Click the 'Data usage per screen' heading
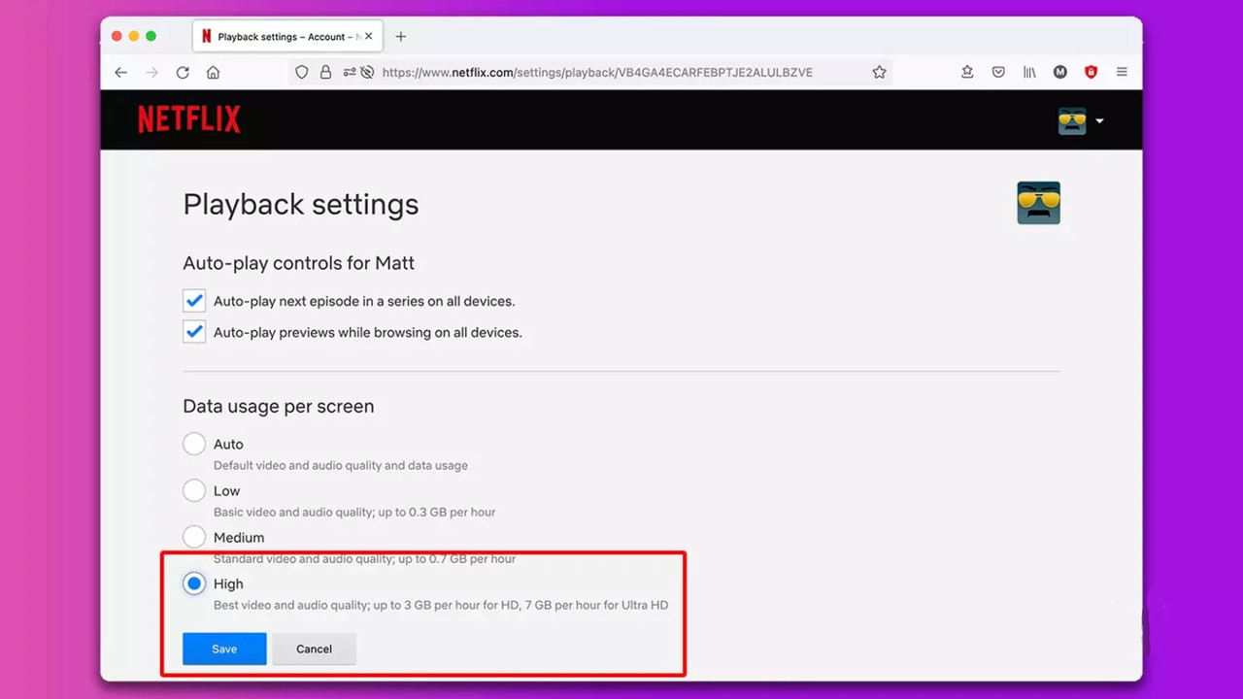The height and width of the screenshot is (699, 1243). point(279,406)
